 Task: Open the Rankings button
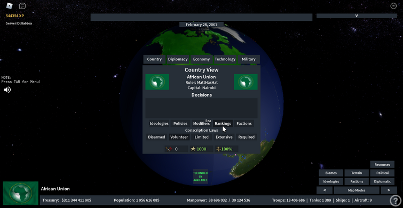223,124
